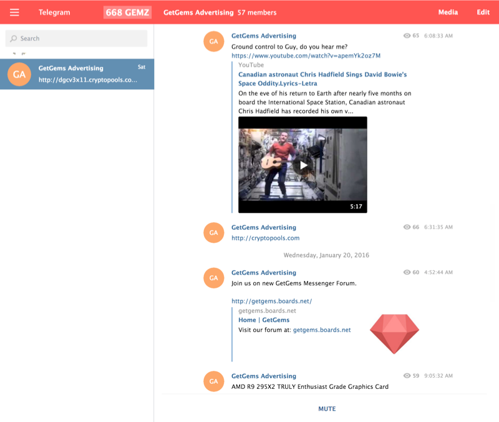
Task: Click sender name on cryptopools.com message
Action: [263, 227]
